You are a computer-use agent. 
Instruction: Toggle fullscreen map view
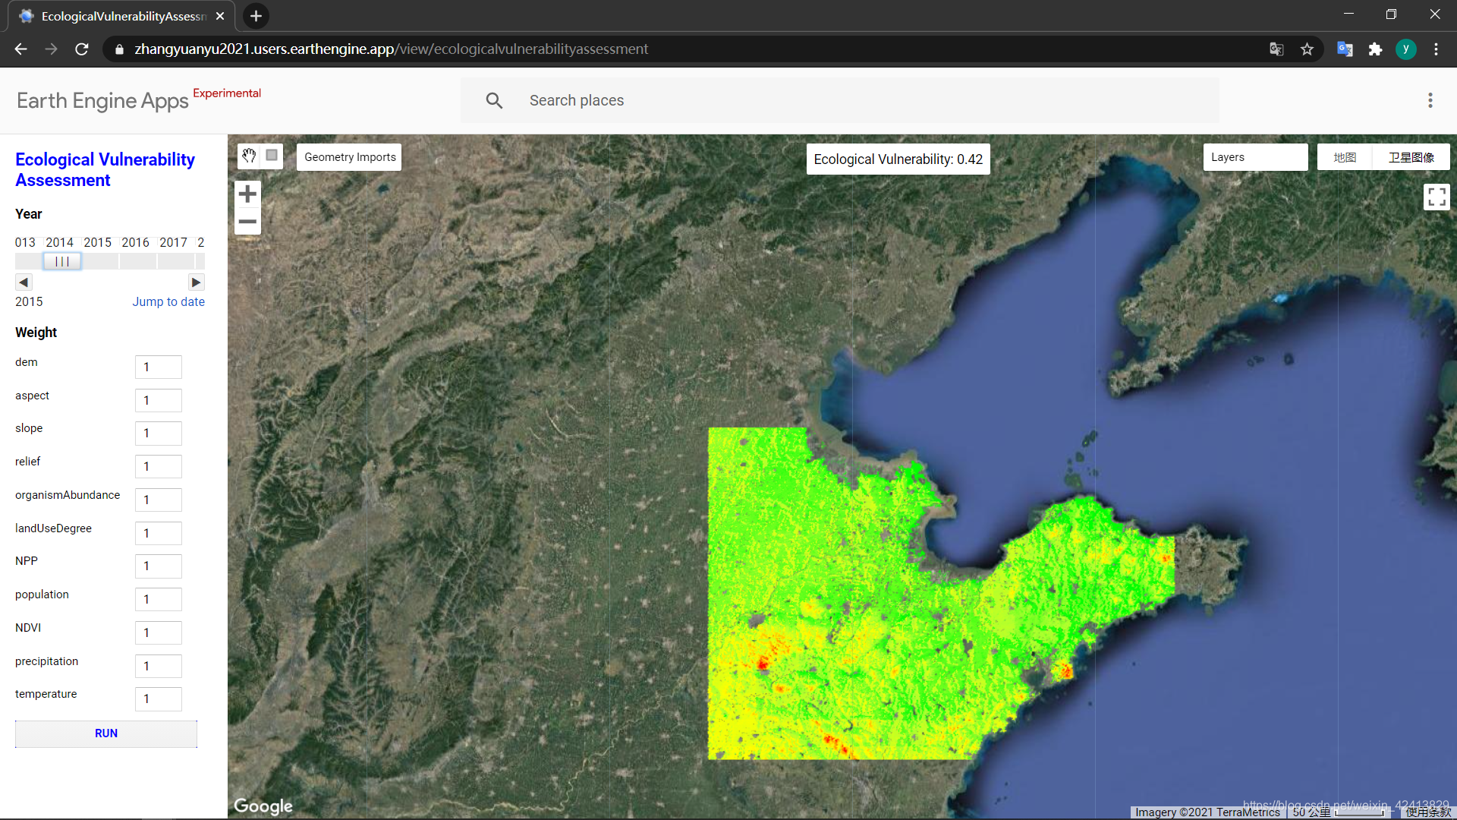coord(1436,197)
